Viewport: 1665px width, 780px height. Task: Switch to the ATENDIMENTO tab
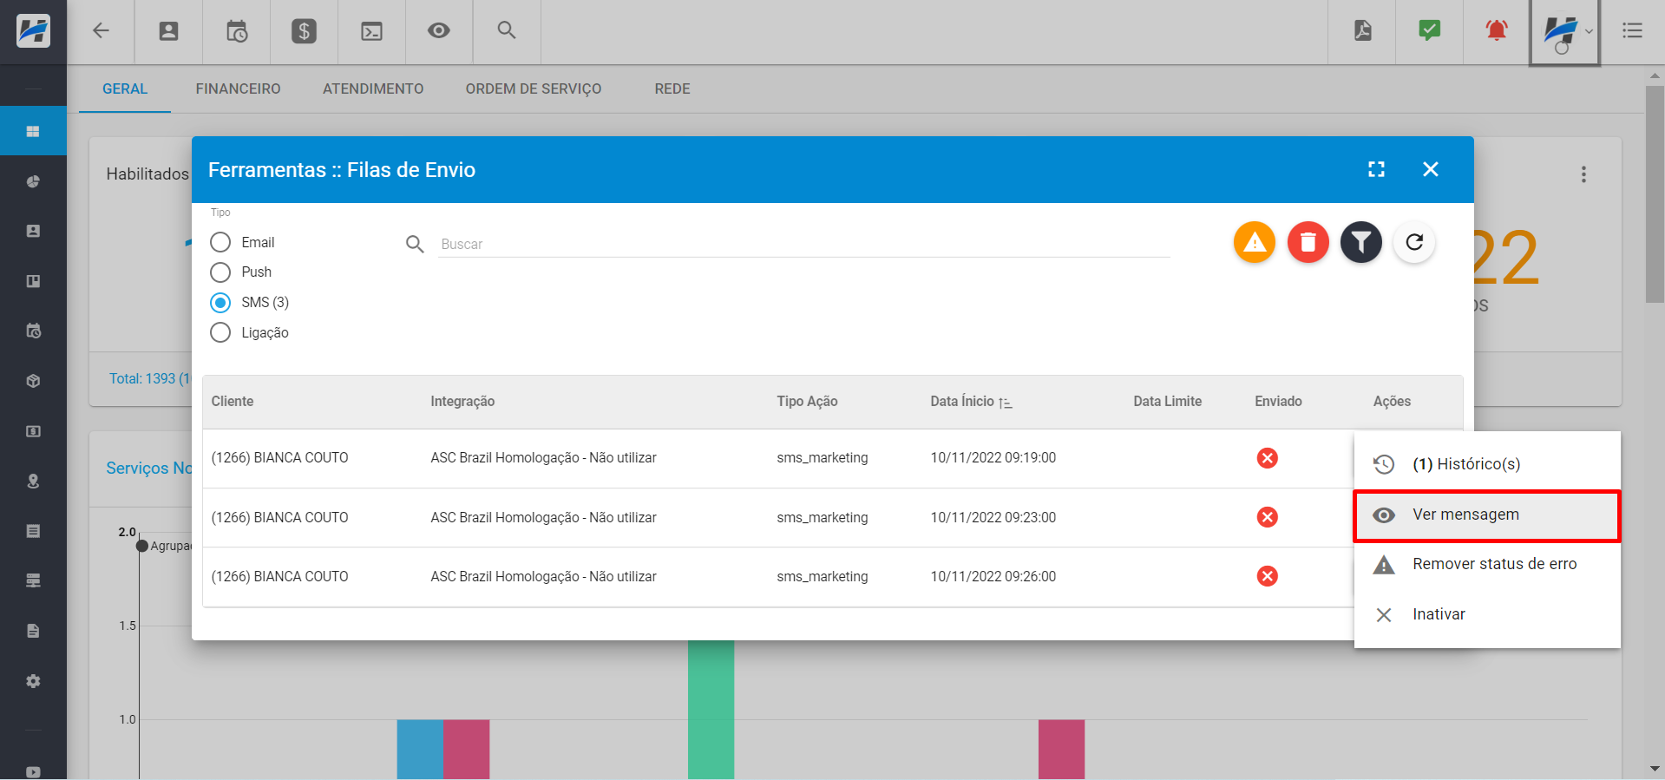(373, 88)
